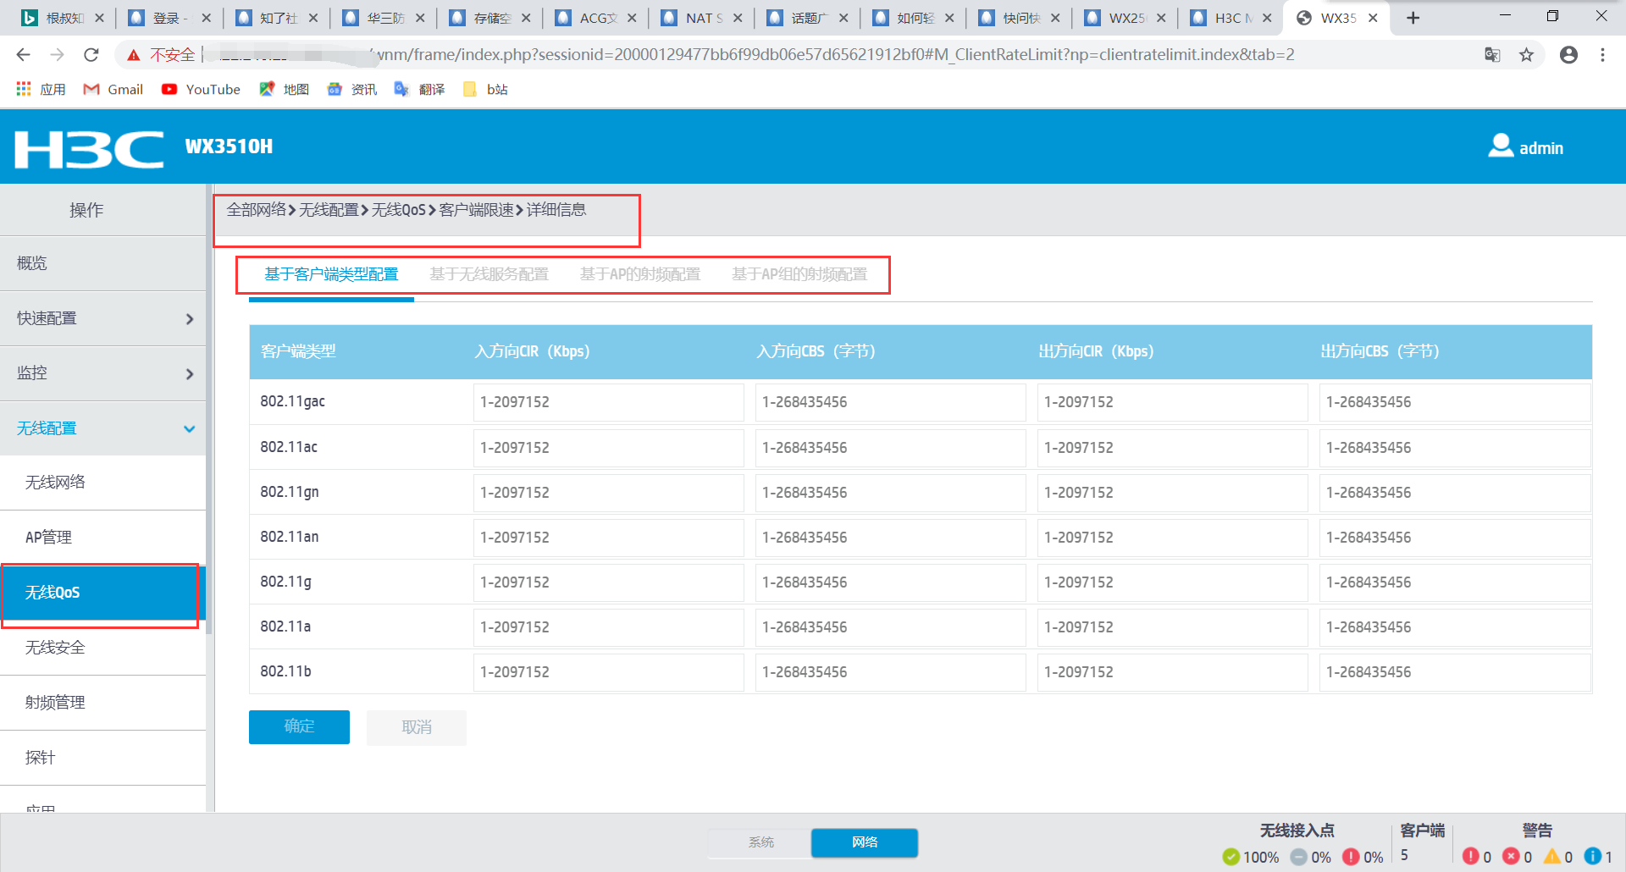Screen dimensions: 1626x872
Task: Click the 802.11g inbound CIR field
Action: click(608, 582)
